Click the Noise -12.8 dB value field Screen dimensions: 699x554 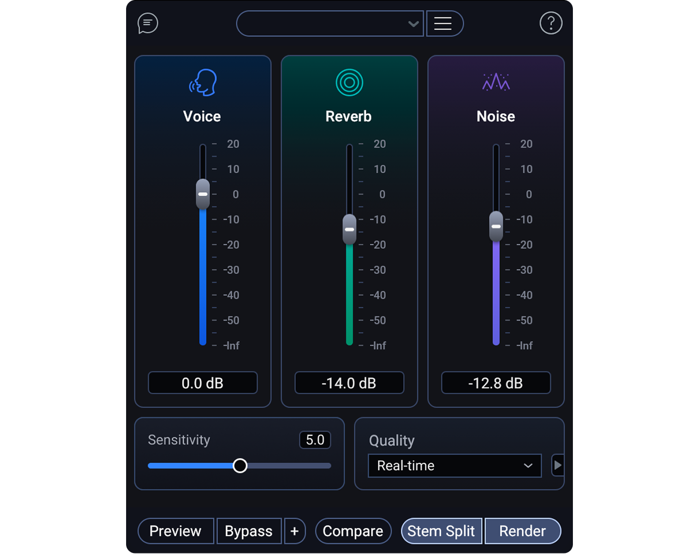click(495, 383)
